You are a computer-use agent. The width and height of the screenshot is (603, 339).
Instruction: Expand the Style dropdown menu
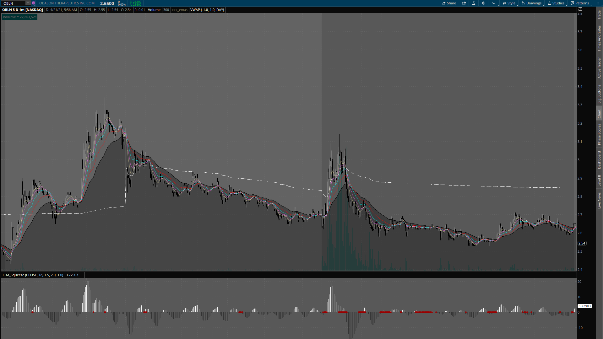pyautogui.click(x=509, y=3)
